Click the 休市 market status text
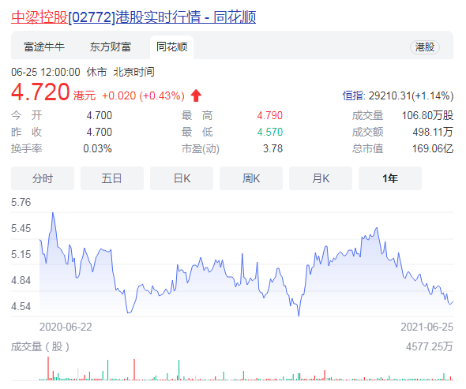 point(96,72)
